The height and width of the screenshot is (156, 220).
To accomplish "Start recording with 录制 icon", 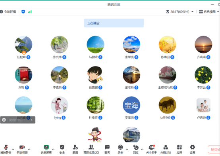I will 120,147.
